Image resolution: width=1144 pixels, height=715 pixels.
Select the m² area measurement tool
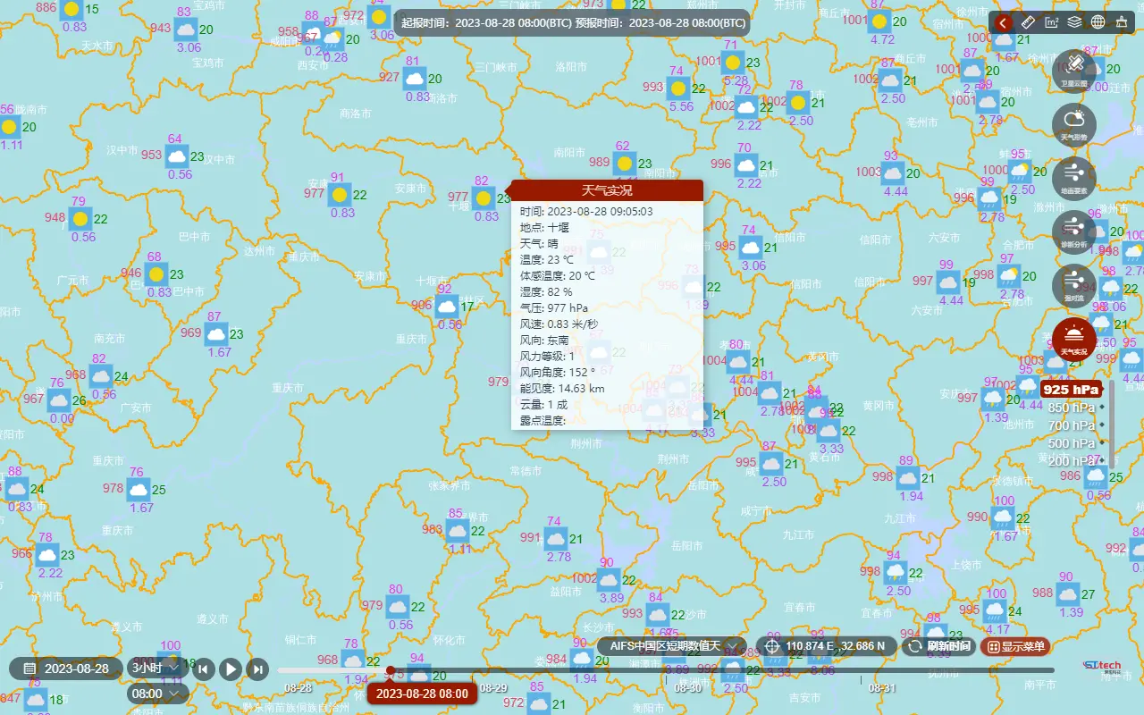pyautogui.click(x=1050, y=22)
